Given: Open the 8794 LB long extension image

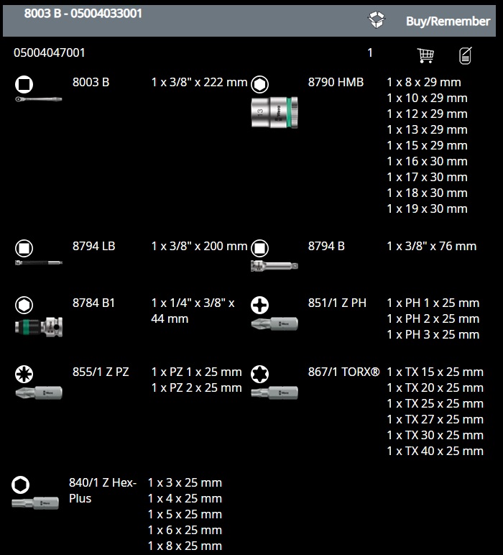Looking at the screenshot, I should (x=39, y=262).
